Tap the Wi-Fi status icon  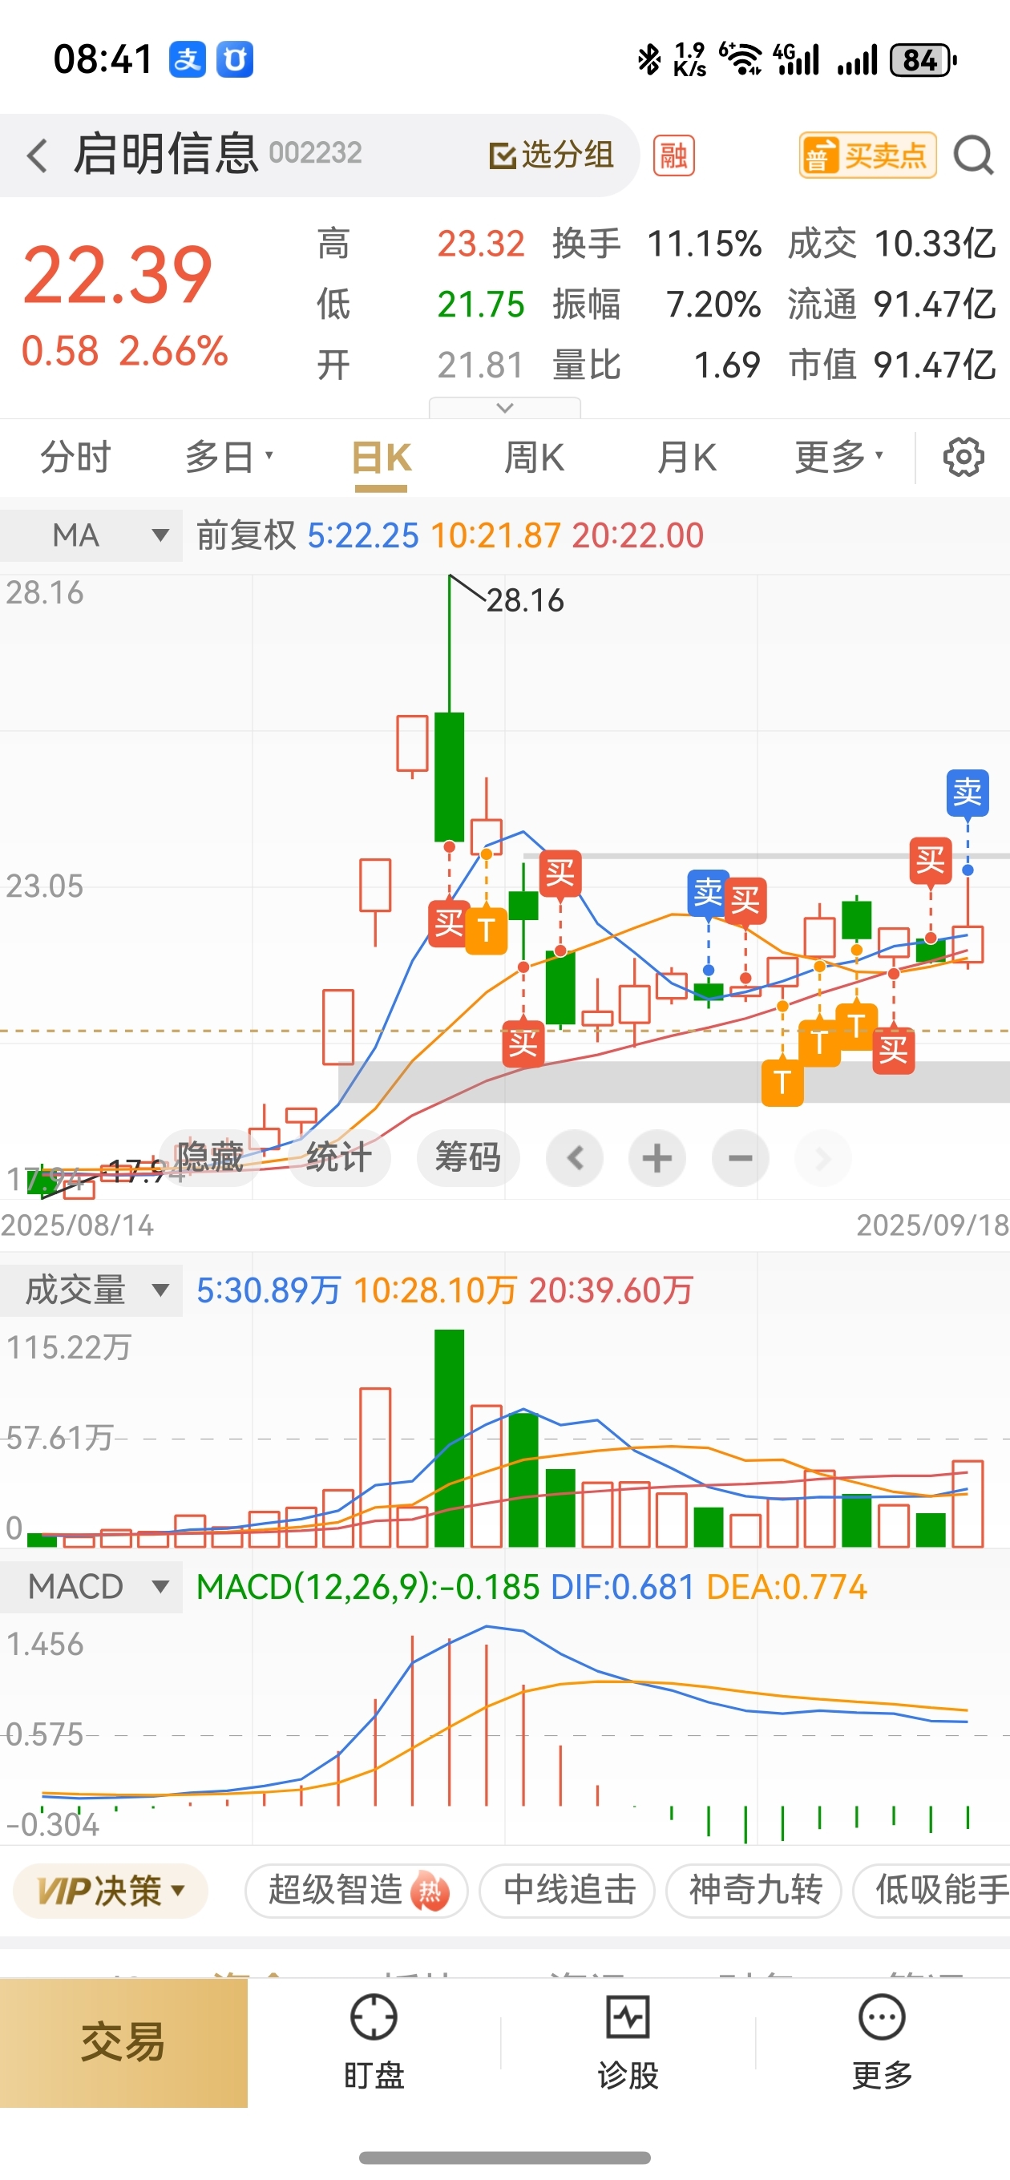[741, 59]
